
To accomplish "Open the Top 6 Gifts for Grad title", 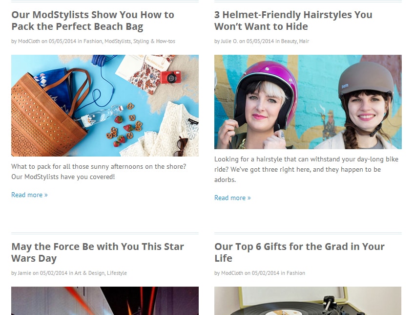I will point(299,252).
